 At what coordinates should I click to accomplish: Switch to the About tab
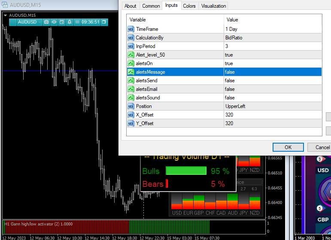130,6
